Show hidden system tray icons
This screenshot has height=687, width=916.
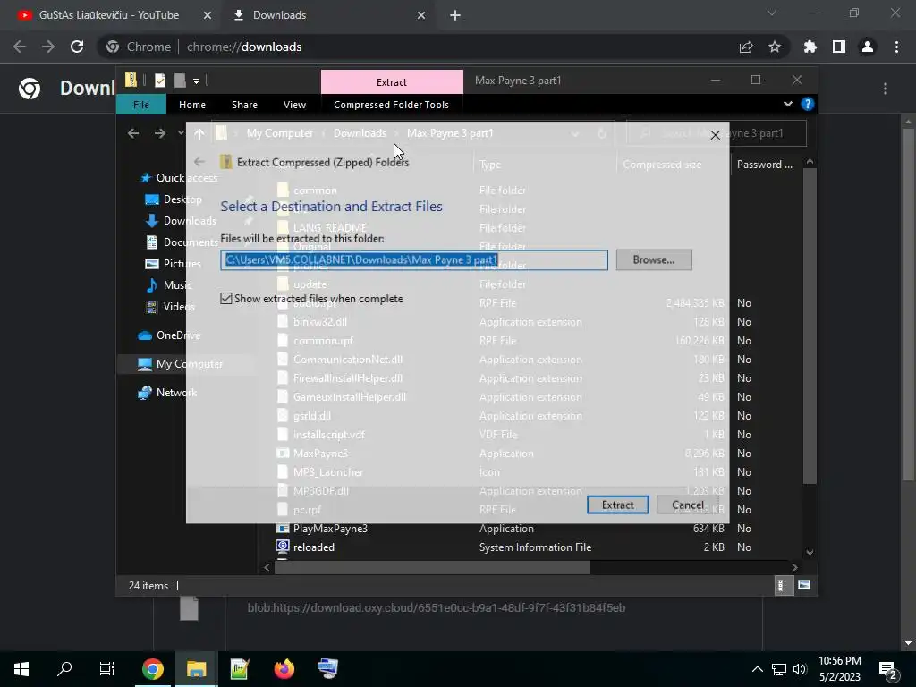[x=757, y=669]
